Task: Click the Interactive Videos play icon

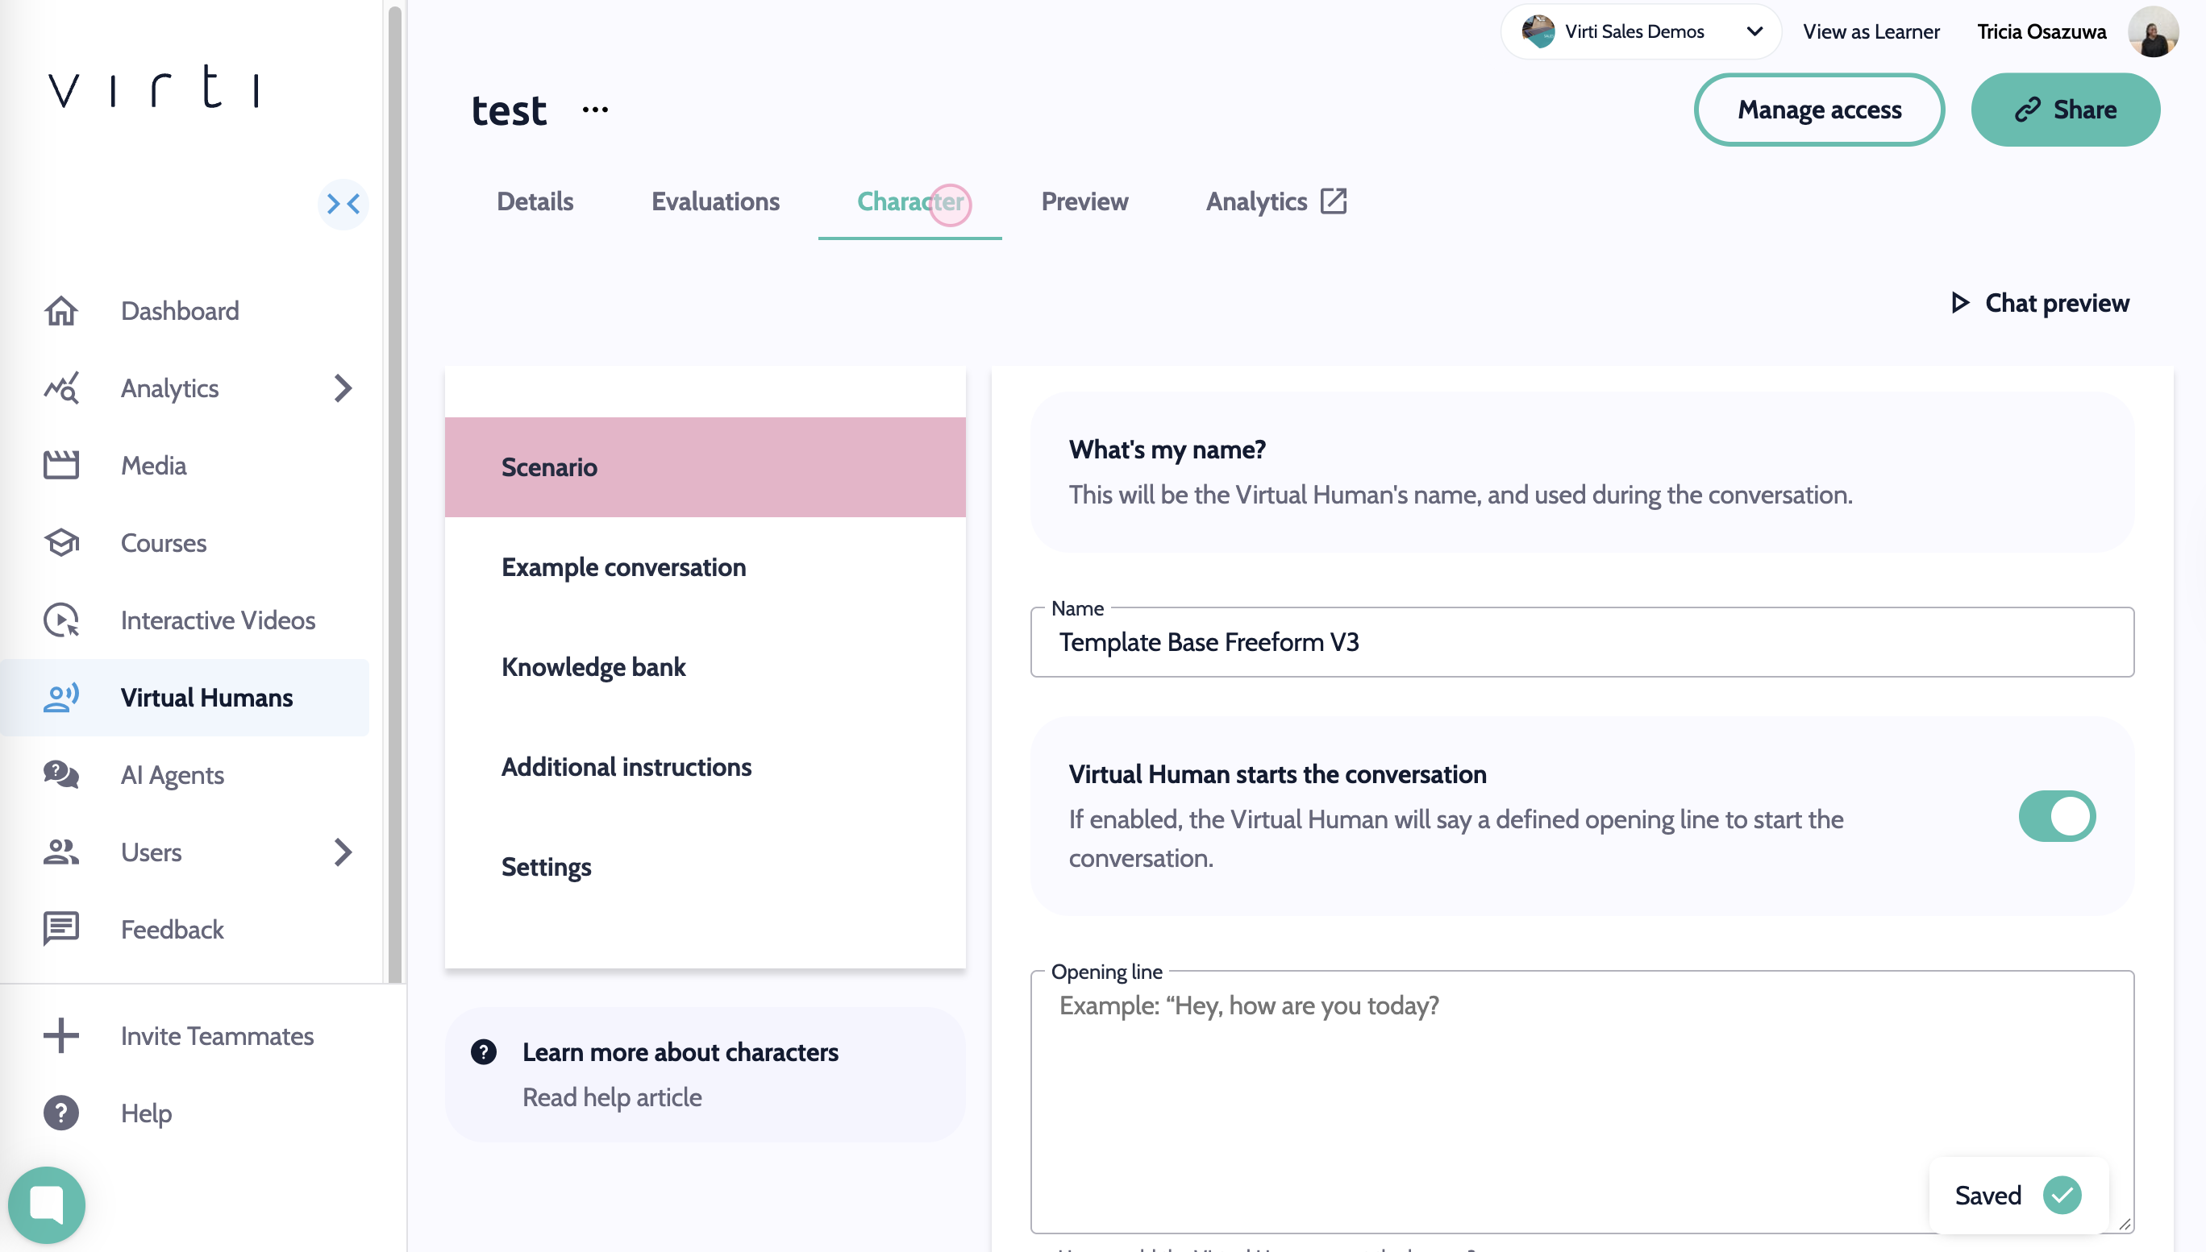Action: pyautogui.click(x=61, y=620)
